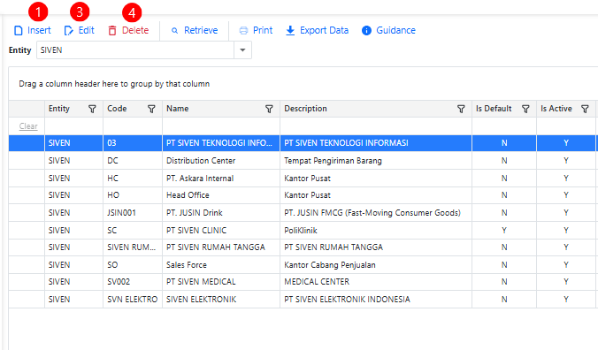
Task: Click the Guidance button label
Action: (x=396, y=30)
